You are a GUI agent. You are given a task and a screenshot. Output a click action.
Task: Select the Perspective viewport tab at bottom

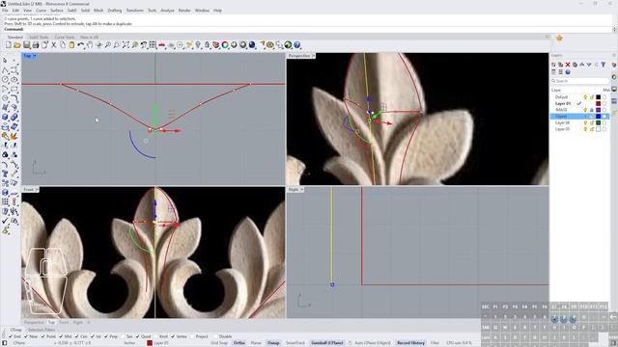point(34,322)
